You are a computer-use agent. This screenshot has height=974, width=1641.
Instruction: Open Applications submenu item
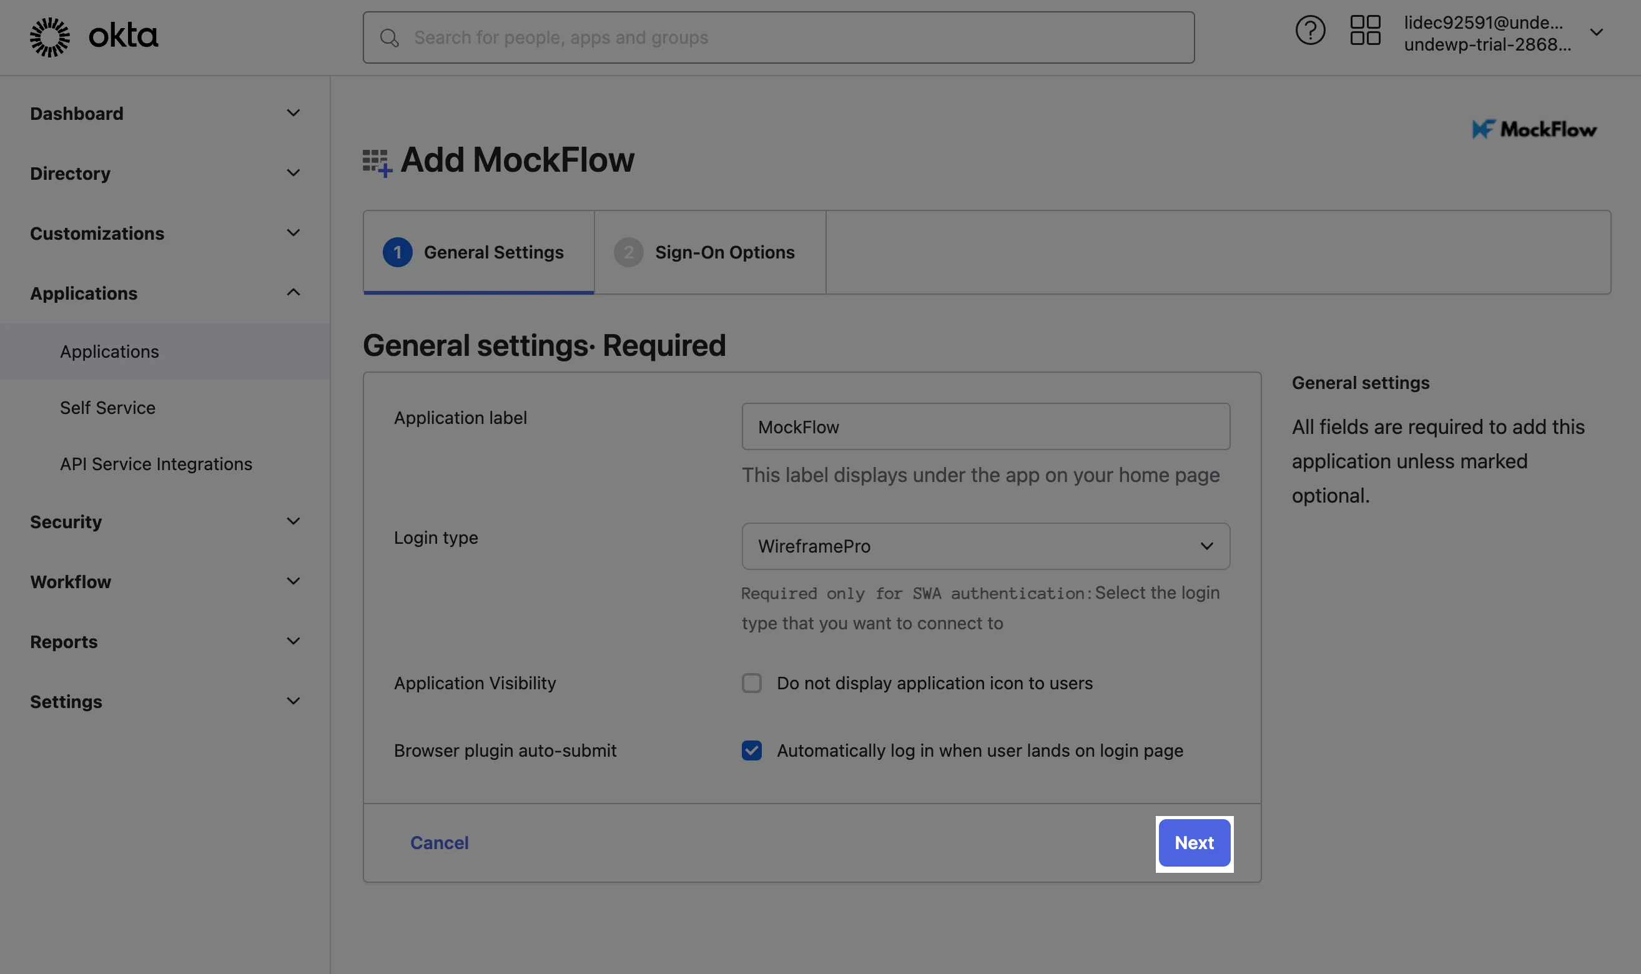(165, 352)
